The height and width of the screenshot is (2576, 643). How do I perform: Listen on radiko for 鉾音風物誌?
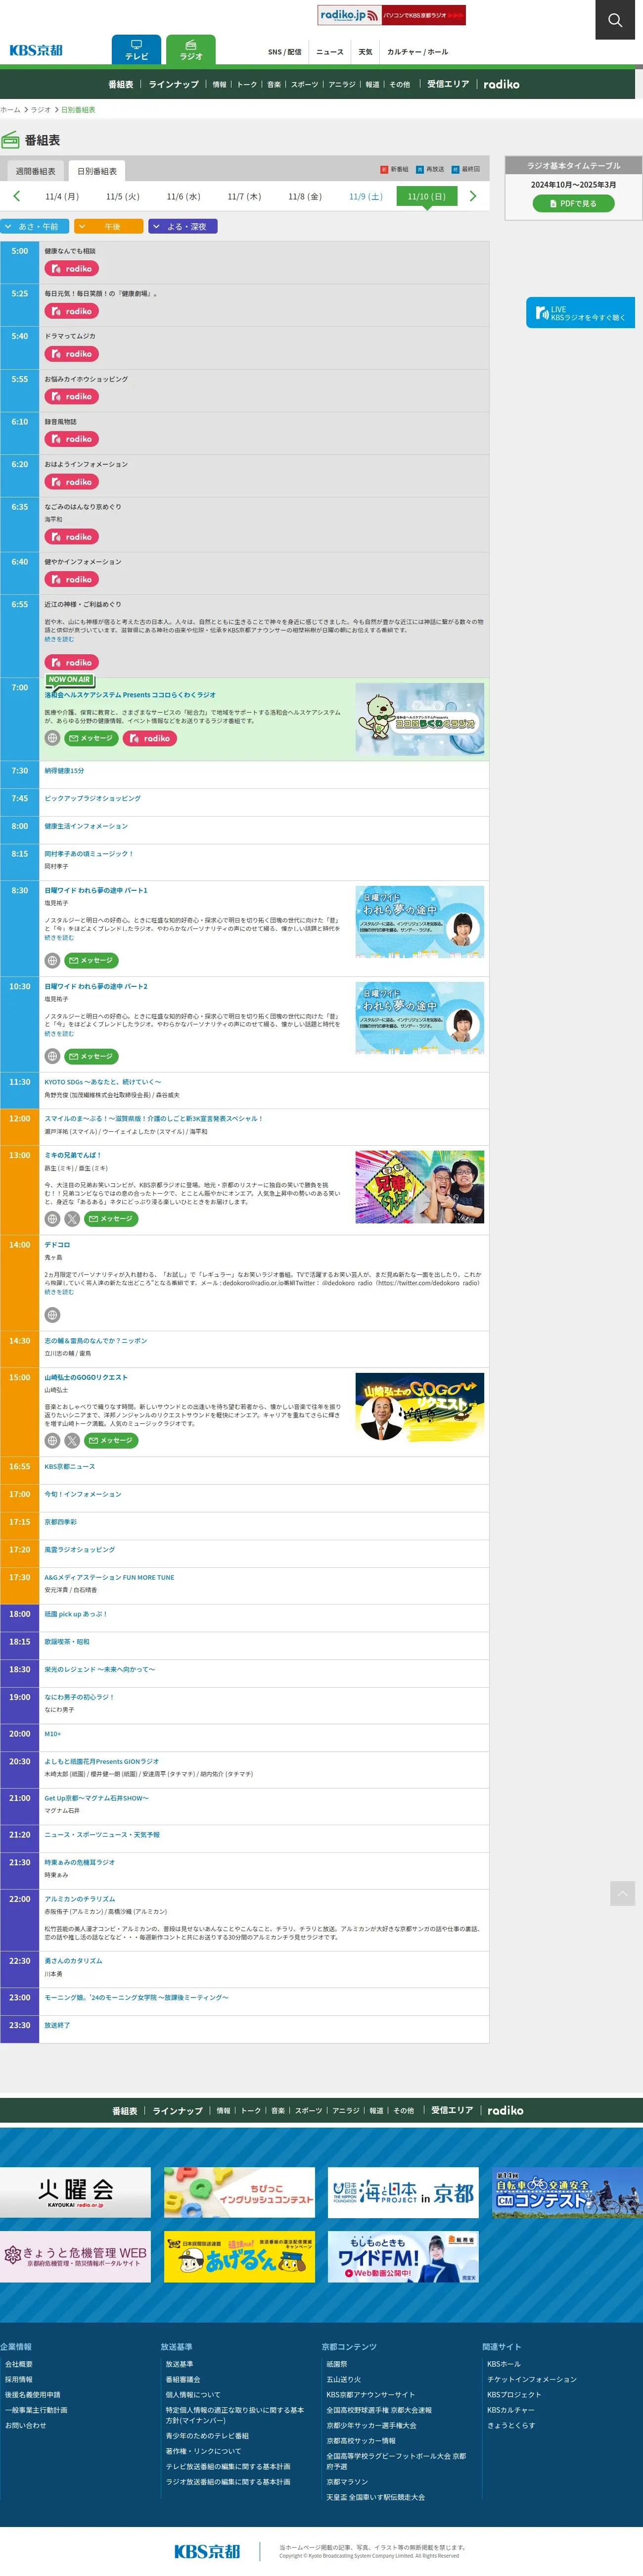click(72, 439)
